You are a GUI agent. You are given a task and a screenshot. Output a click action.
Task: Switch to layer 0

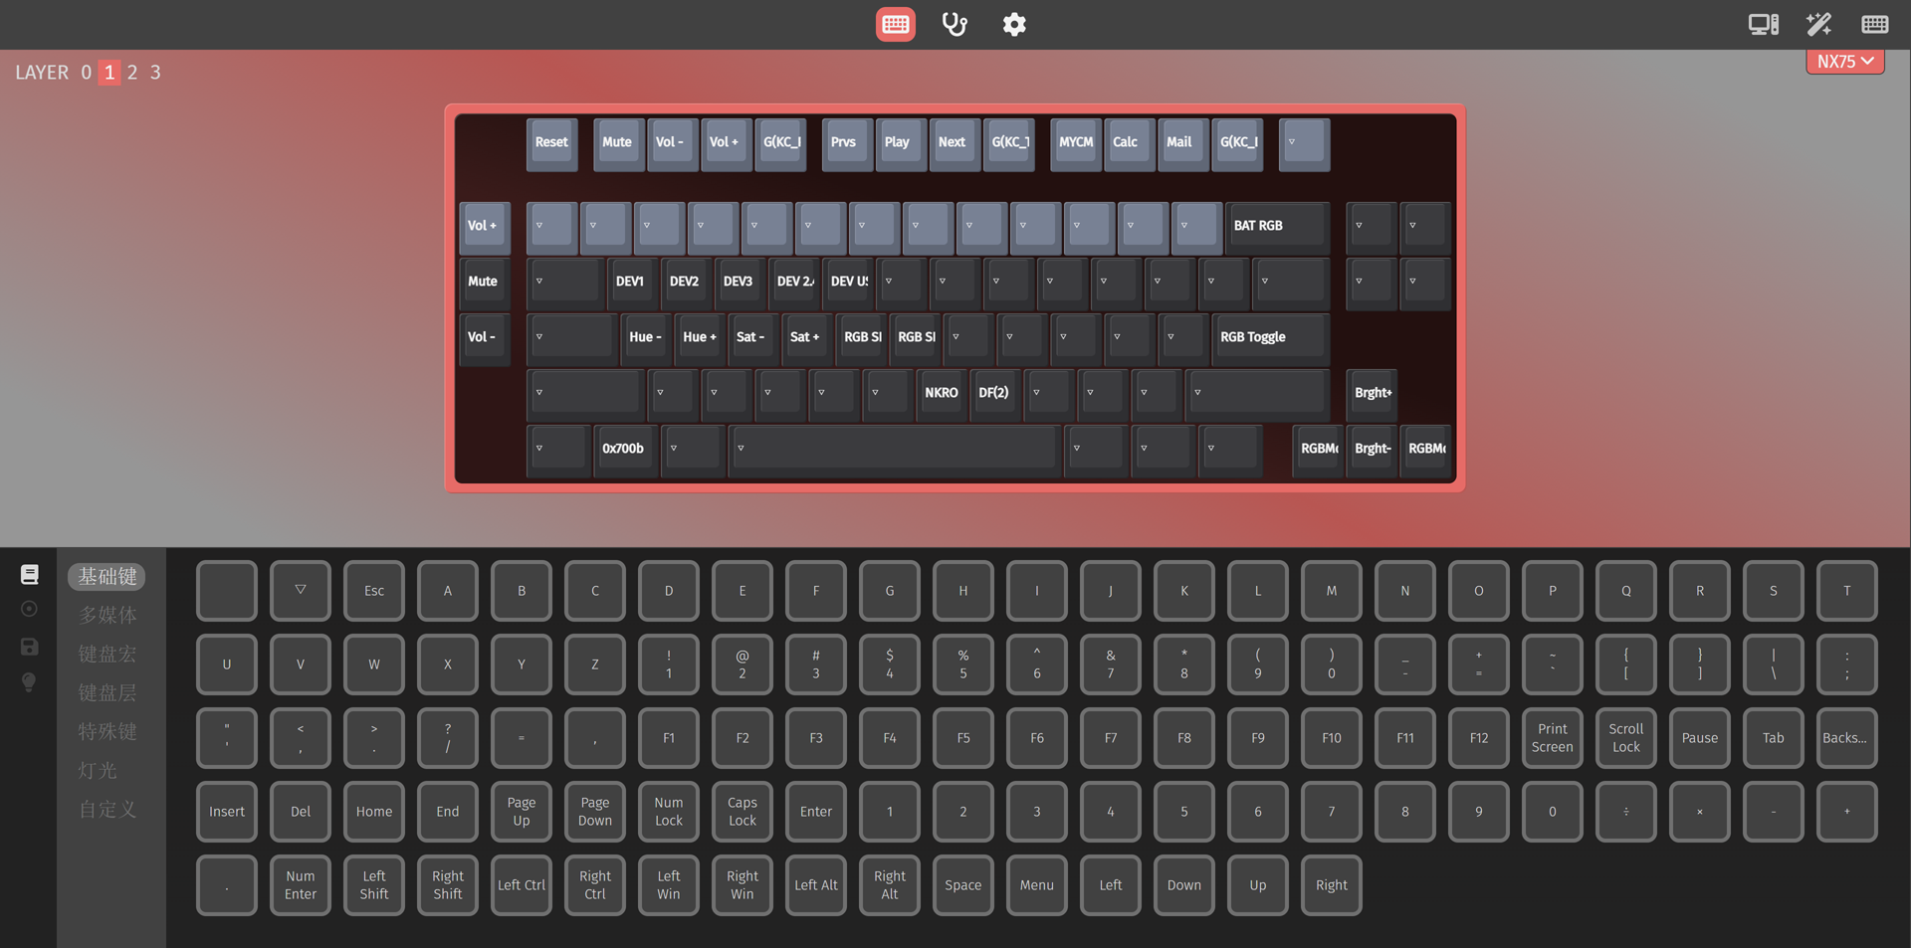tap(87, 73)
